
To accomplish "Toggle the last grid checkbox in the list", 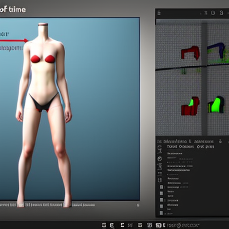I will pos(161,213).
